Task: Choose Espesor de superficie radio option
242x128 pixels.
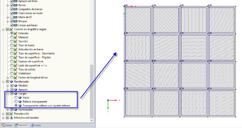Action: [x=12, y=61]
